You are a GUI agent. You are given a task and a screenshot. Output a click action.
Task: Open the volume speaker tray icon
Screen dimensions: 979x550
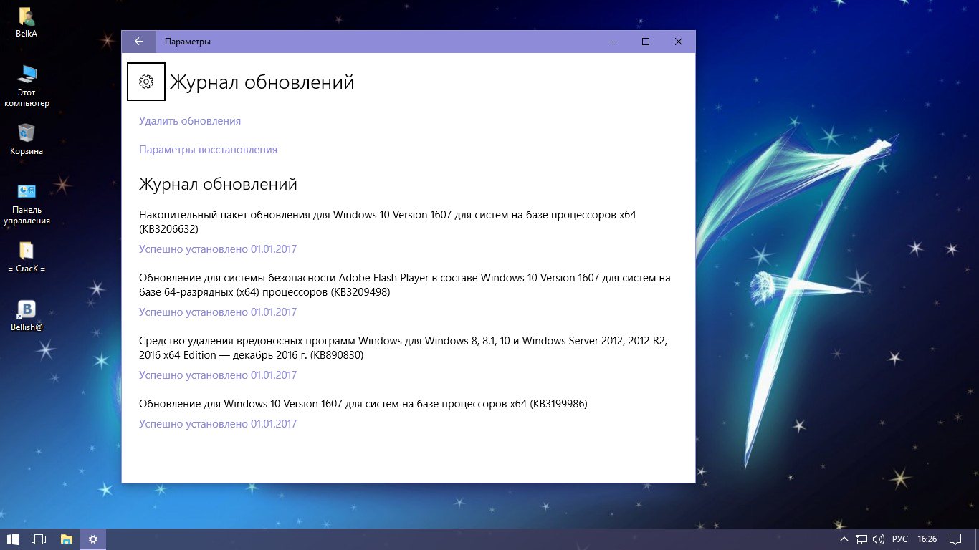[x=879, y=539]
